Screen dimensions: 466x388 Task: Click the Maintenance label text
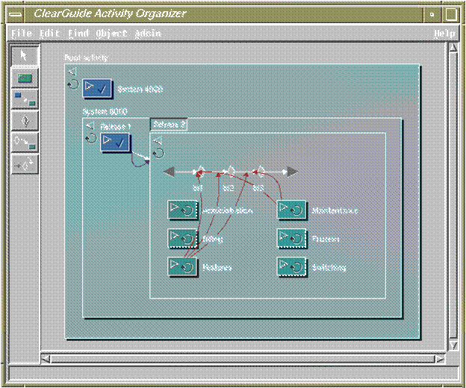pos(335,210)
